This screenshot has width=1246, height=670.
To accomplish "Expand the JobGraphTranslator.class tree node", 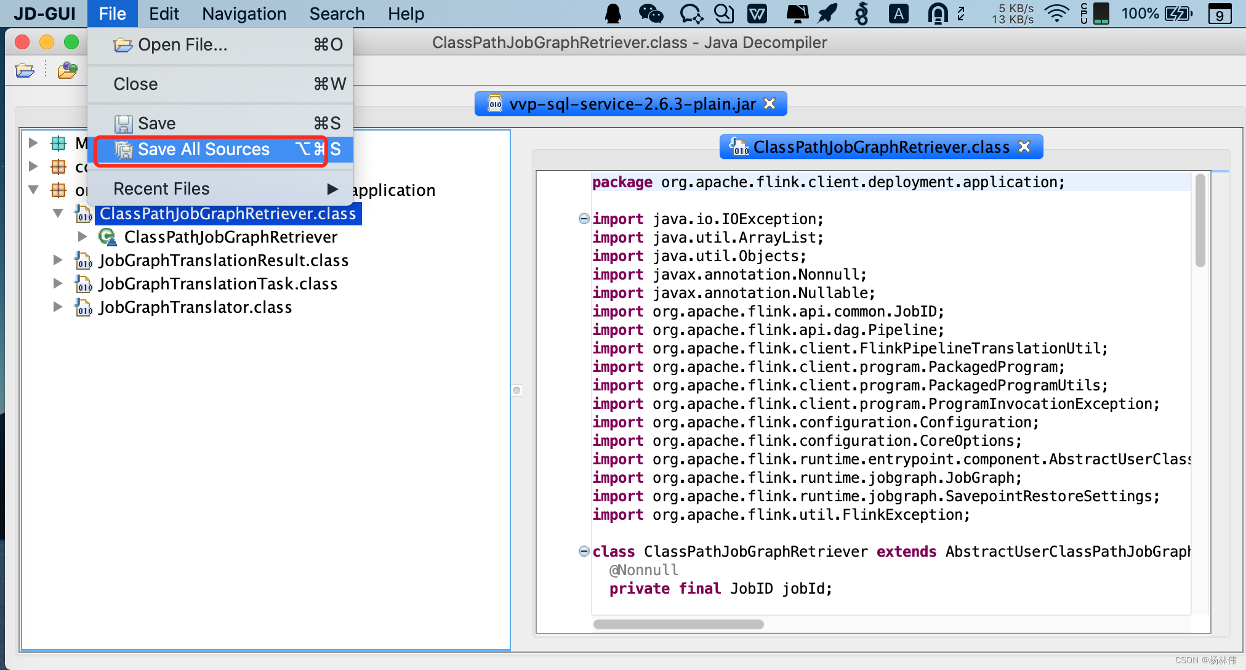I will 58,307.
